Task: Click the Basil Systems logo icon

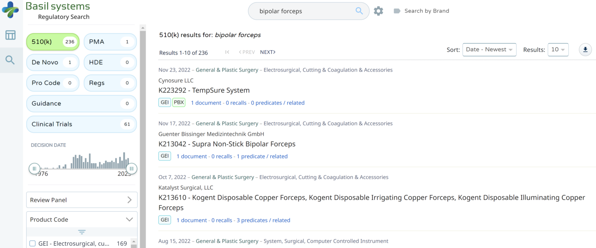Action: coord(10,10)
